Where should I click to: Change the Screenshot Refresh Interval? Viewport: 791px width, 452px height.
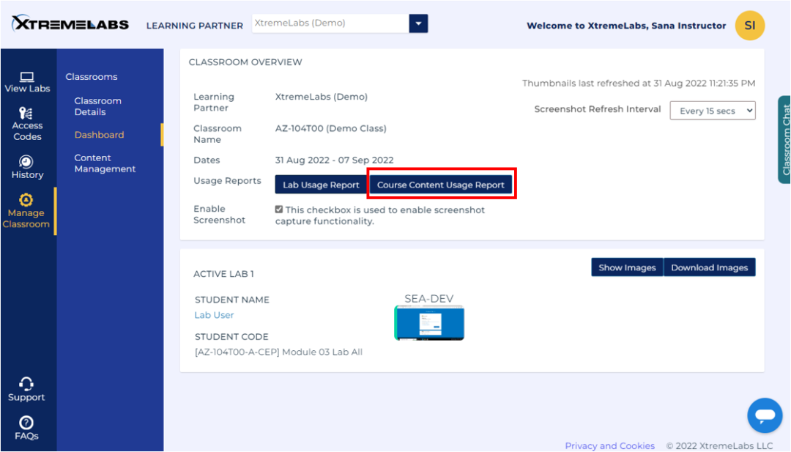point(712,110)
